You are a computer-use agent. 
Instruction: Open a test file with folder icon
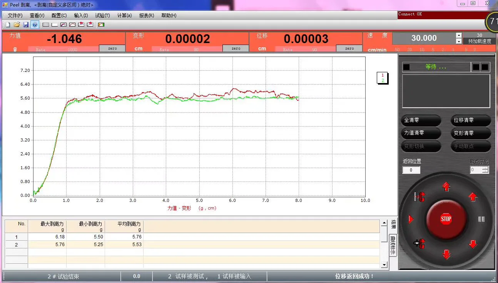pos(17,25)
